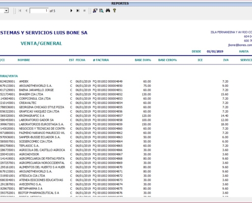Click invoice number FQ 001002 000004859
Viewport: 252px width, 203px height.
click(107, 124)
